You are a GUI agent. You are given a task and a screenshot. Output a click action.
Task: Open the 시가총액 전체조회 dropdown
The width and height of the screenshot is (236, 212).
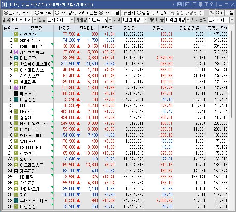coord(232,20)
